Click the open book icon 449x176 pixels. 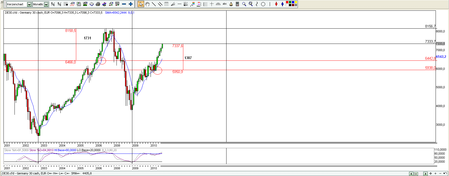(x=92, y=4)
